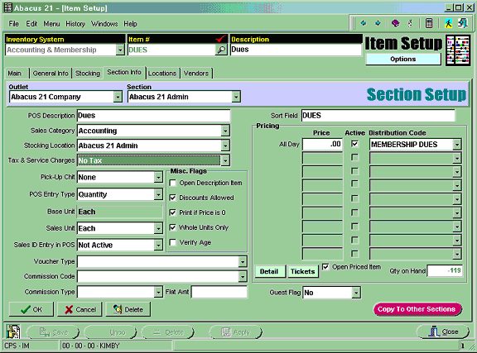Click the running man toolbar icon
Image resolution: width=477 pixels, height=353 pixels.
click(x=448, y=23)
